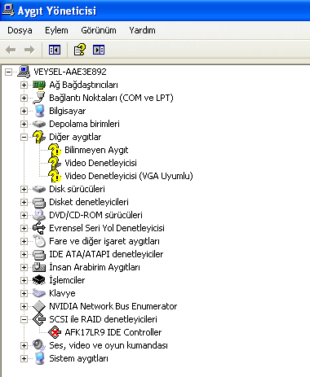
Task: Click the disk icon of Disk sürücüleri
Action: tap(39, 189)
